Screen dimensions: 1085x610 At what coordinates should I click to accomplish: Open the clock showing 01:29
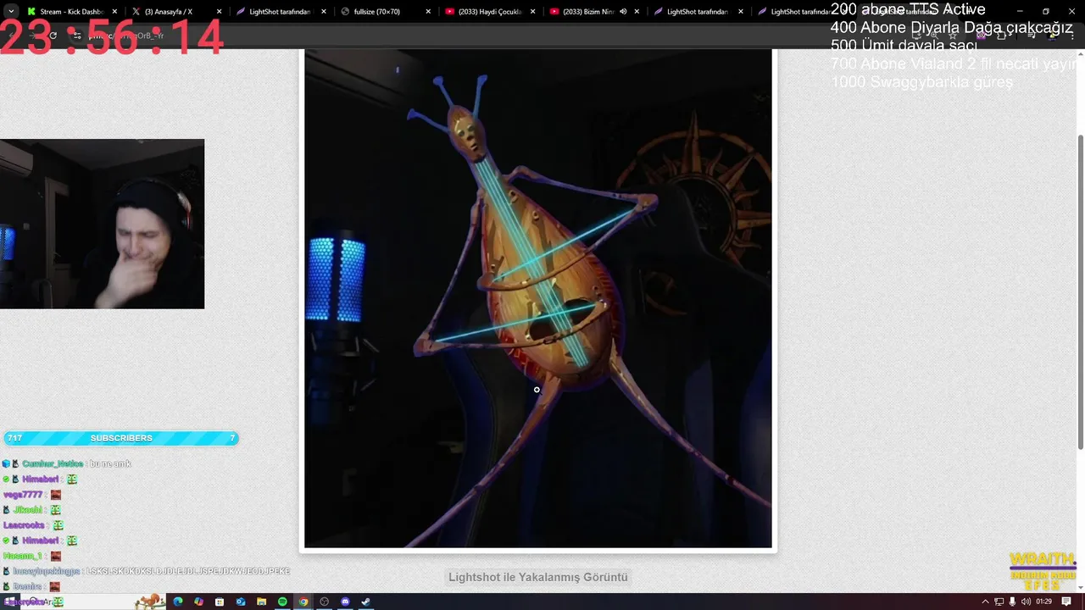1043,602
